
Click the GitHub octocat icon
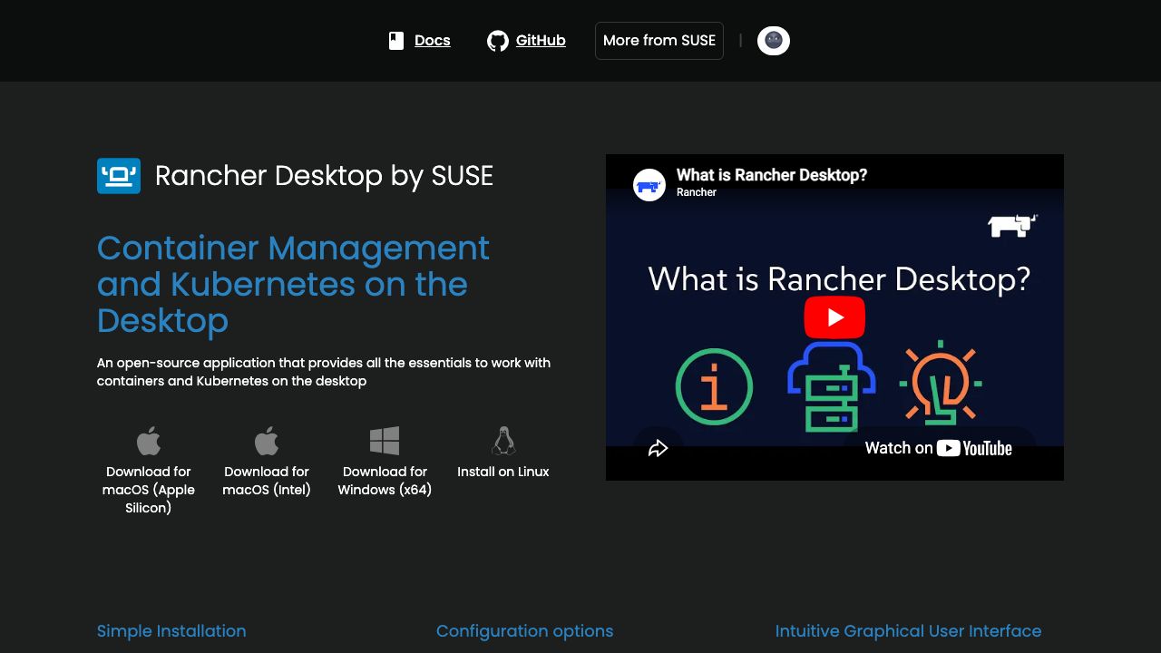(498, 41)
